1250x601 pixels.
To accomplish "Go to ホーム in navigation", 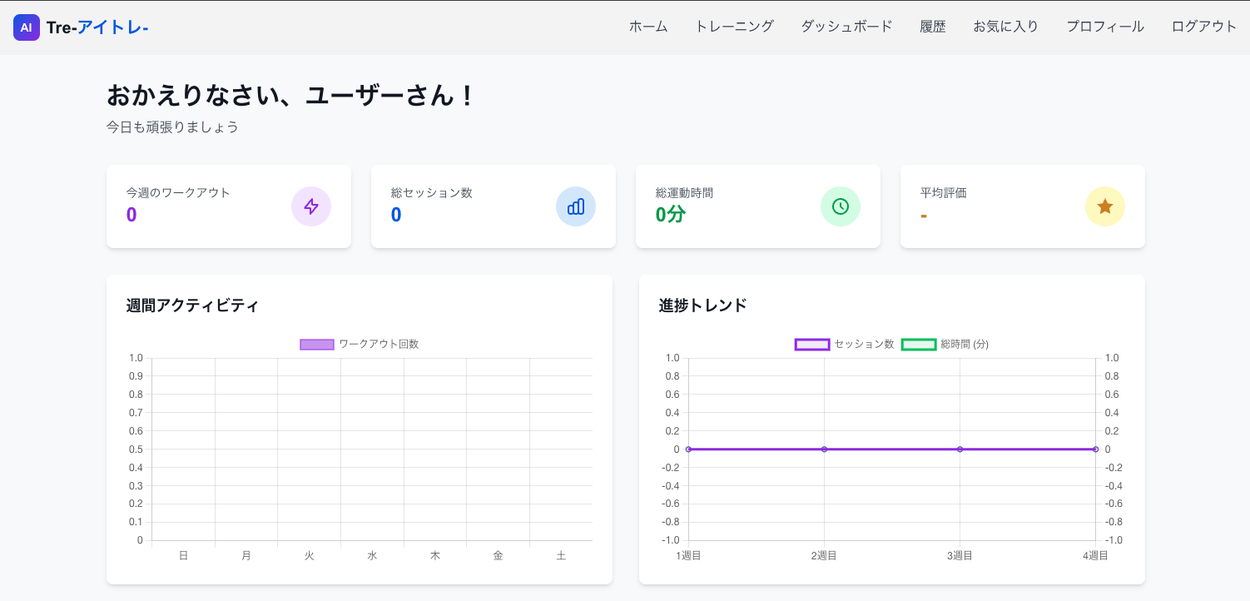I will coord(648,27).
